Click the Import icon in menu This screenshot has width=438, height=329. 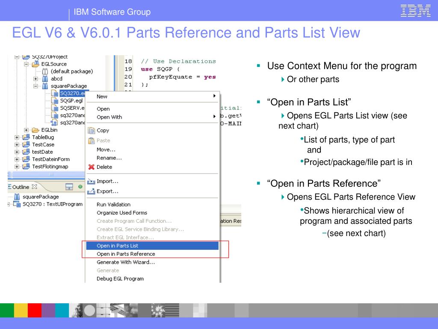coord(91,182)
